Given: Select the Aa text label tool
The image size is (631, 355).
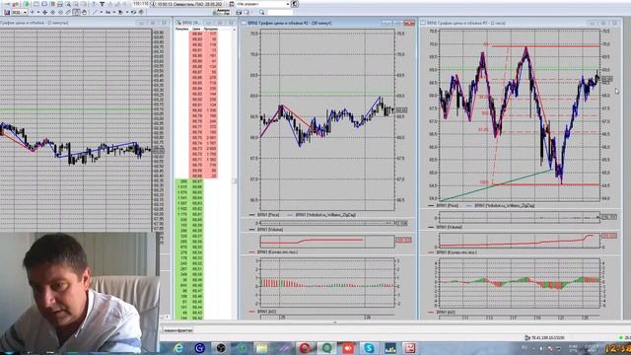Looking at the screenshot, I should (x=107, y=12).
